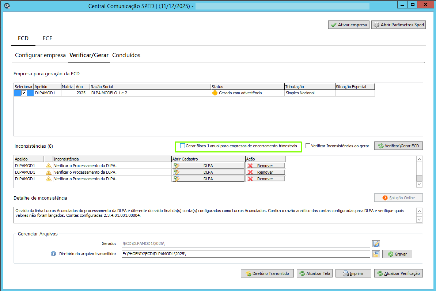436x291 pixels.
Task: Click detail text scroll up arrow
Action: coord(419,211)
